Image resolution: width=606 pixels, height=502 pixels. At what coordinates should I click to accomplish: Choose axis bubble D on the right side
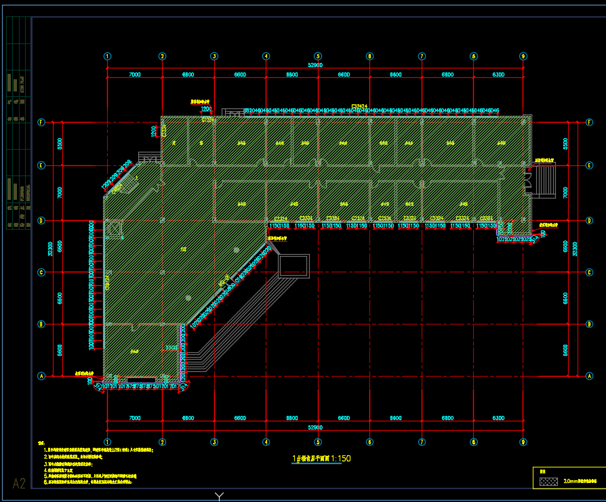[x=589, y=220]
